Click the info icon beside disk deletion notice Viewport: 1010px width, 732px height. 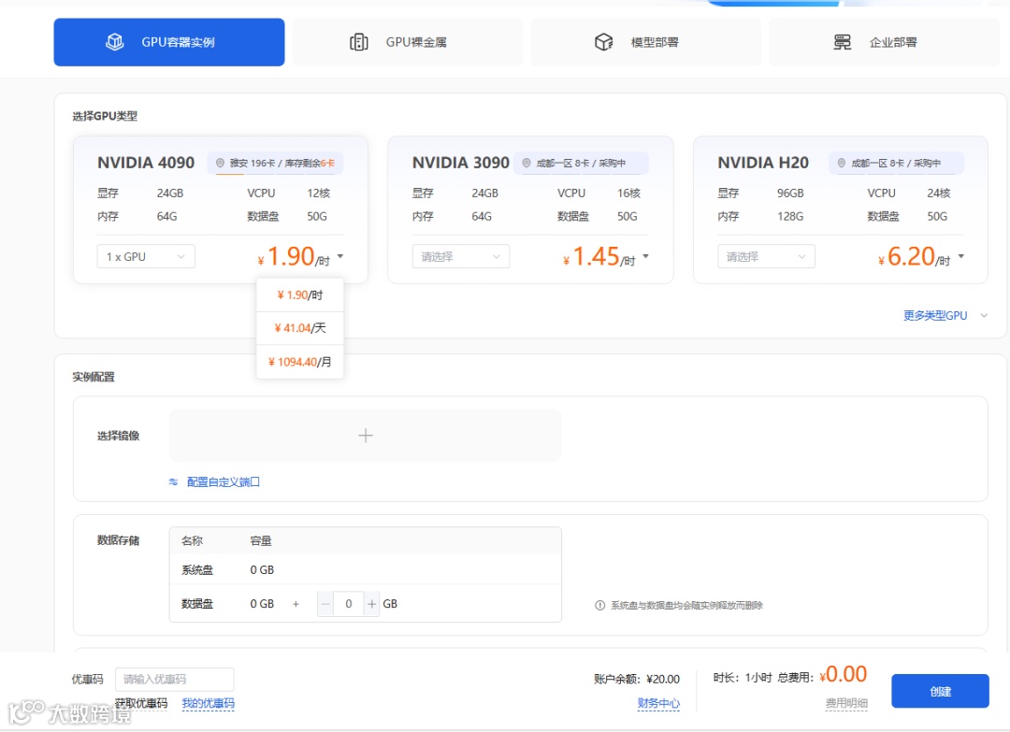click(x=599, y=605)
